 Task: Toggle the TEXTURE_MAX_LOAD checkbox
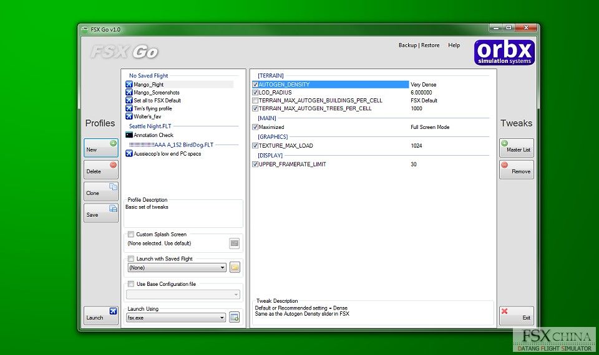pyautogui.click(x=255, y=145)
